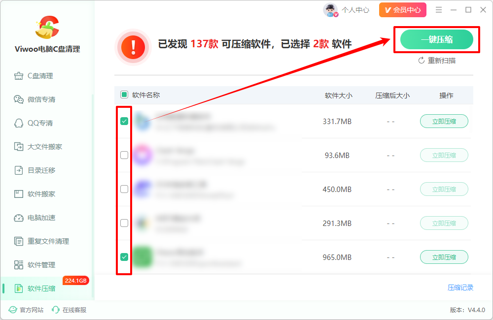This screenshot has height=320, width=493.
Task: Click the green software icon in 965.0MB row
Action: coord(142,257)
